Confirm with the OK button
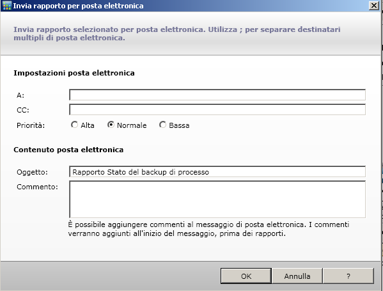This screenshot has width=383, height=291. (x=246, y=276)
